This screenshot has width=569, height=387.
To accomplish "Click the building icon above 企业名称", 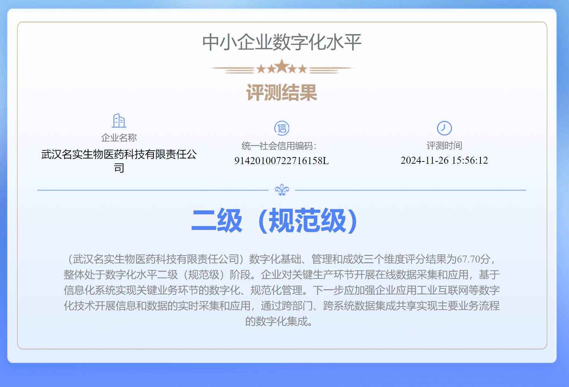I will (x=119, y=121).
